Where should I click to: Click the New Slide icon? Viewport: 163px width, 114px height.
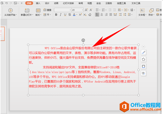(27, 10)
